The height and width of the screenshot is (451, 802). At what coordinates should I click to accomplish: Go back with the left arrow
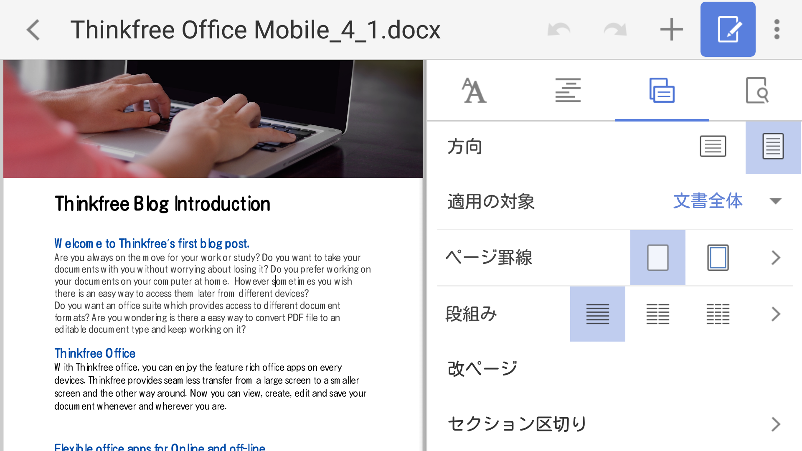33,30
